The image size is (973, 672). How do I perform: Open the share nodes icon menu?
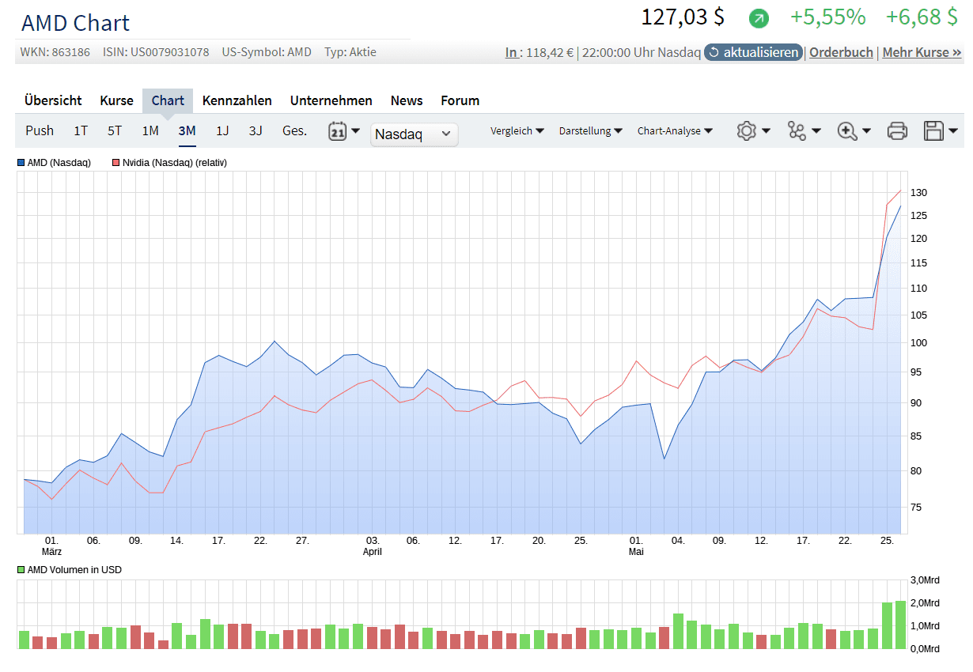pyautogui.click(x=797, y=131)
